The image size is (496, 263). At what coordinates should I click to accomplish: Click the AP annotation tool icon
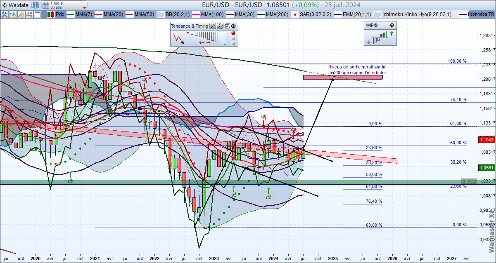pos(29,14)
